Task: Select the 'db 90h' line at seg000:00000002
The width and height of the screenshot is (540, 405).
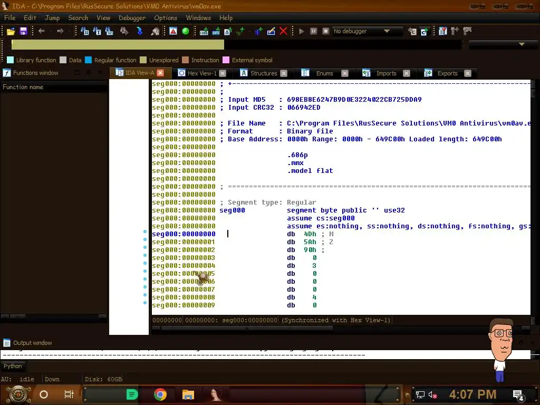Action: tap(341, 250)
